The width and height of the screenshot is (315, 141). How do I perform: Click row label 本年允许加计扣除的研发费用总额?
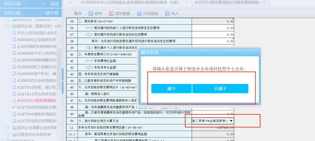(x=110, y=127)
